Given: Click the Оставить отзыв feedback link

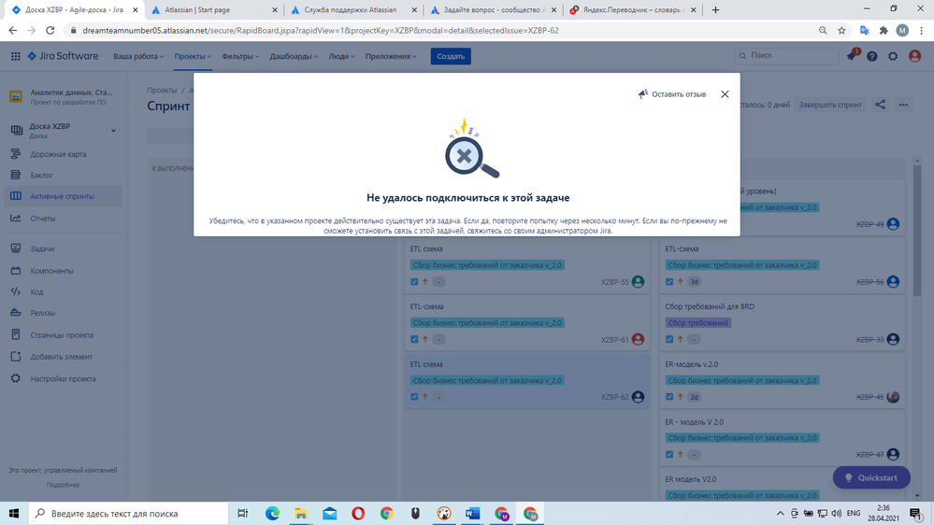Looking at the screenshot, I should pos(672,94).
